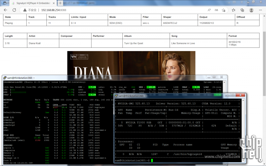This screenshot has width=266, height=166.
Task: Click the "3:16" length value
Action: point(7,43)
